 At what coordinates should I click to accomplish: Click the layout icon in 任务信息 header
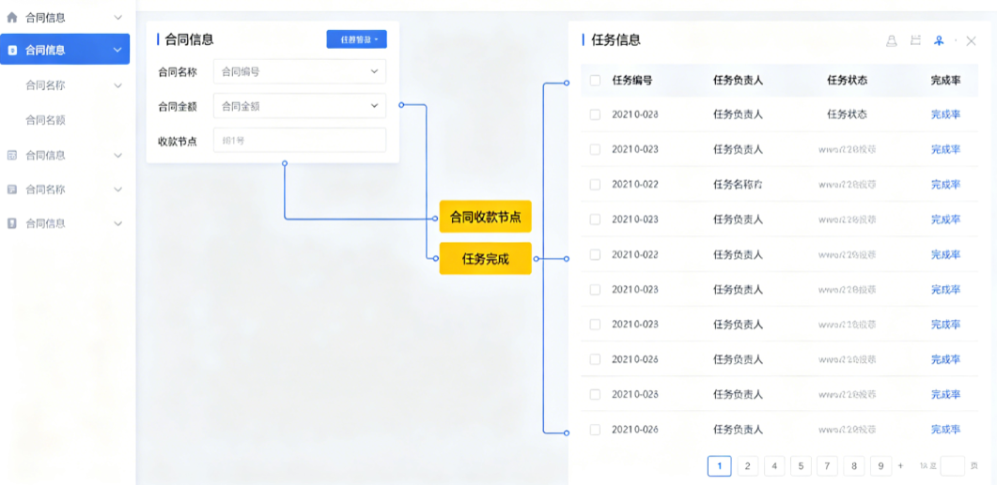point(915,40)
